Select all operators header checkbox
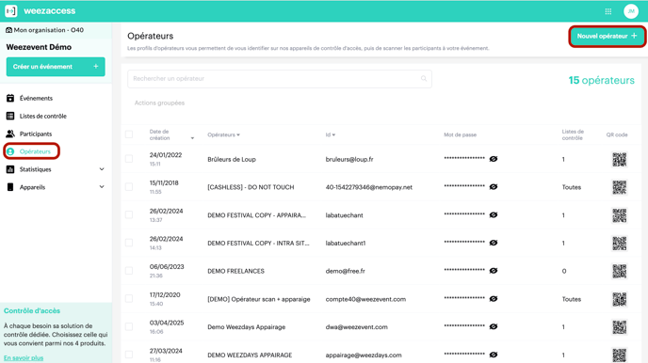Screen dimensions: 648x363 pos(129,134)
